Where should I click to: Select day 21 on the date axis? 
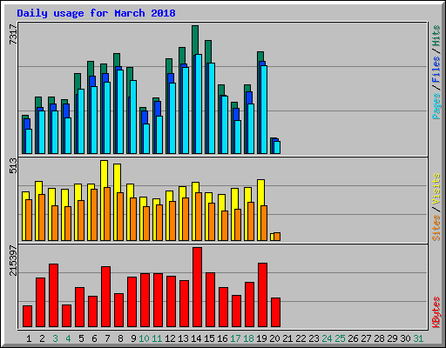point(287,338)
